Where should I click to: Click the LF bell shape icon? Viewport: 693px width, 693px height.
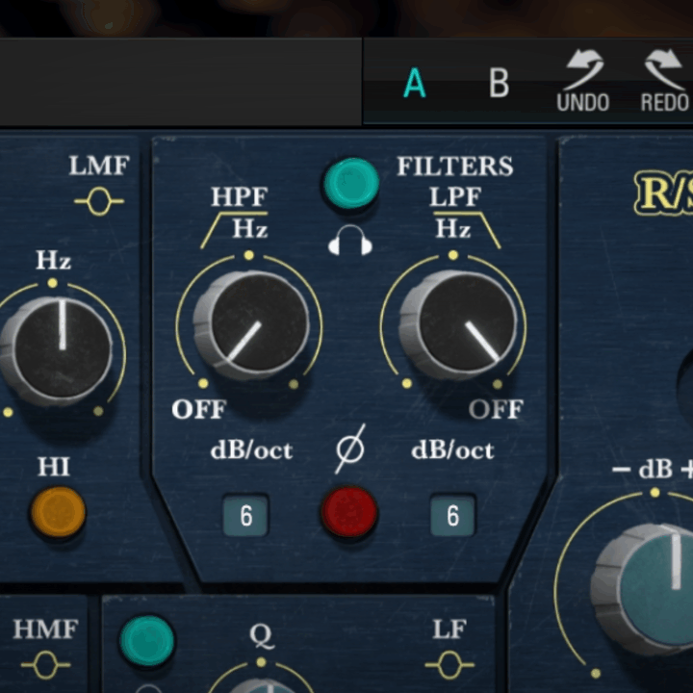(x=449, y=664)
